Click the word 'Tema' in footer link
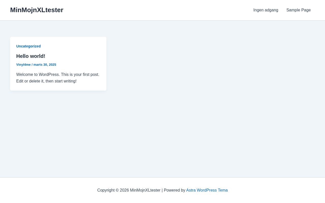 pos(223,190)
